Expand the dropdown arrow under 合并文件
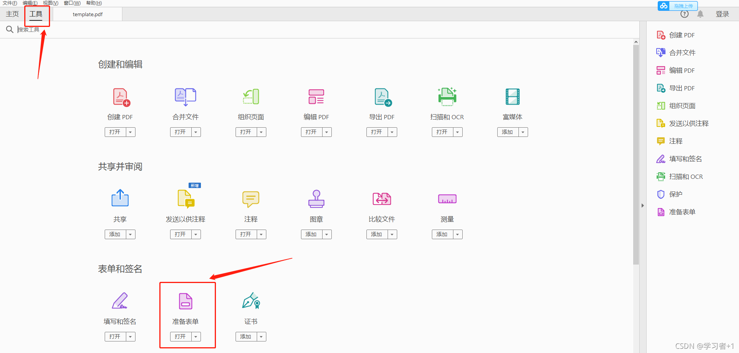739x353 pixels. coord(196,132)
